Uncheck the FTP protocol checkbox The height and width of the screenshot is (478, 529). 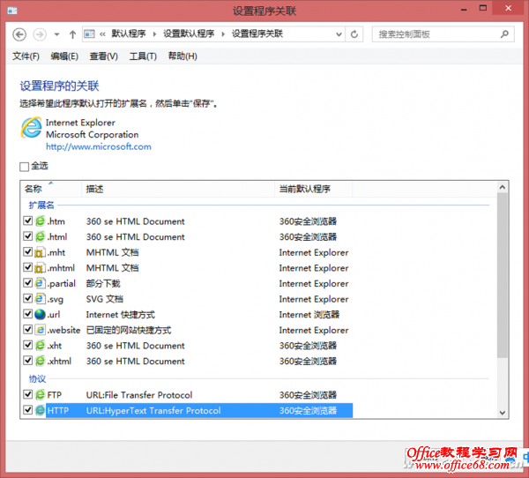tap(28, 394)
